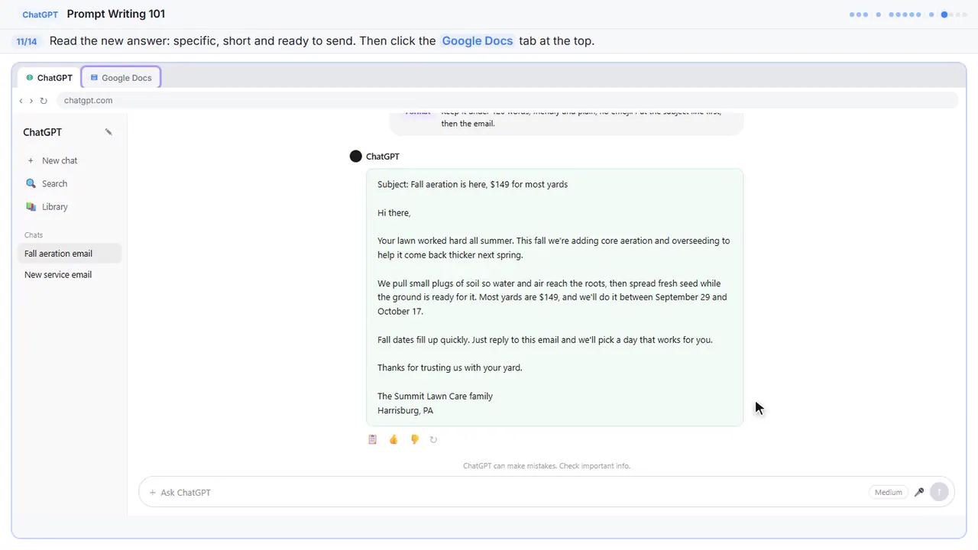978x550 pixels.
Task: Click 'ChatGPT can make mistakes' disclaimer
Action: point(546,466)
